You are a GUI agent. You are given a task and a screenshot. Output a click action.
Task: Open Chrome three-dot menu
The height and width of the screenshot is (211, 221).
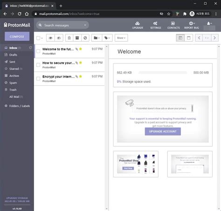216,14
